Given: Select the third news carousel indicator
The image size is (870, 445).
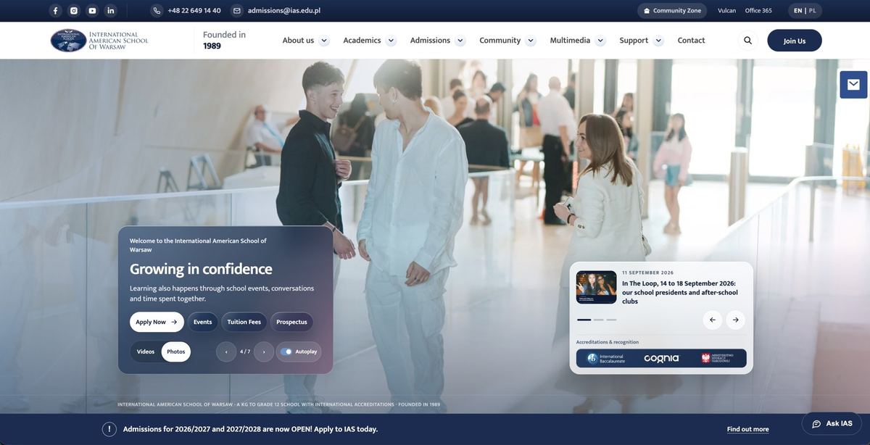Looking at the screenshot, I should pos(612,320).
